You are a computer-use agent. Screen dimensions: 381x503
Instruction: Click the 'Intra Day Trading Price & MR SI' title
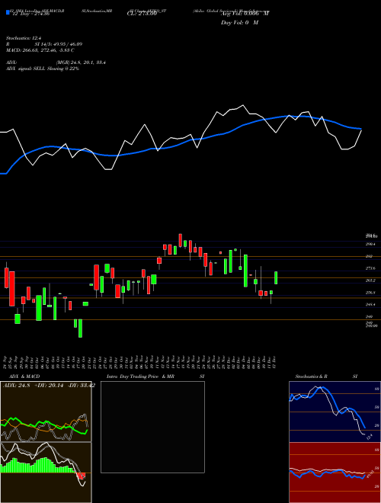coord(155,376)
